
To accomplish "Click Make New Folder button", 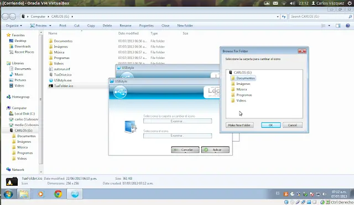I will click(x=240, y=125).
